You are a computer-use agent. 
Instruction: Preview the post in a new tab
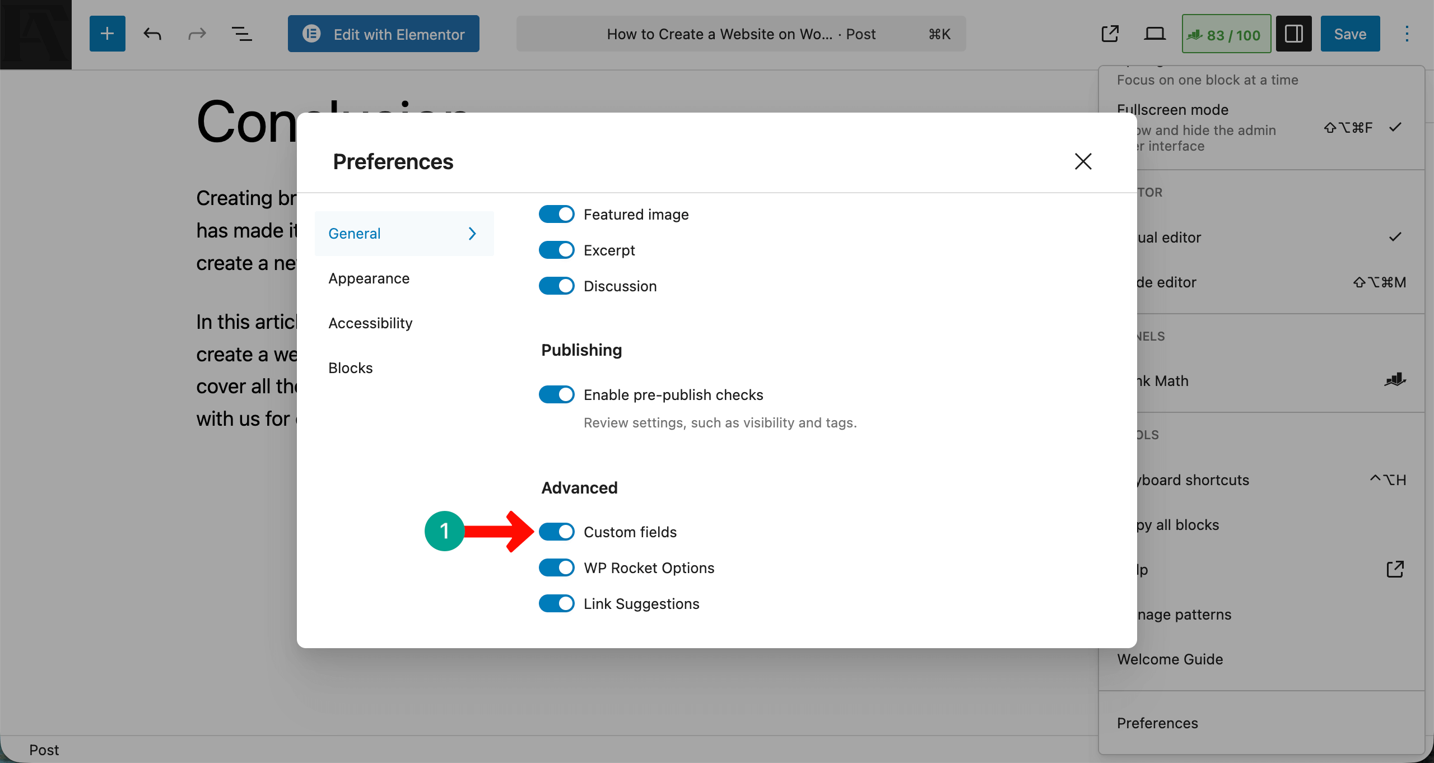tap(1110, 34)
